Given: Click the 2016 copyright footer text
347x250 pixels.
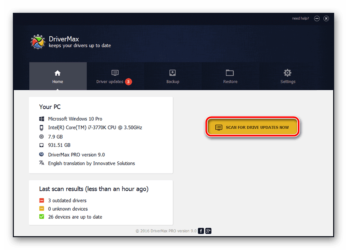Looking at the screenshot, I should click(x=166, y=231).
